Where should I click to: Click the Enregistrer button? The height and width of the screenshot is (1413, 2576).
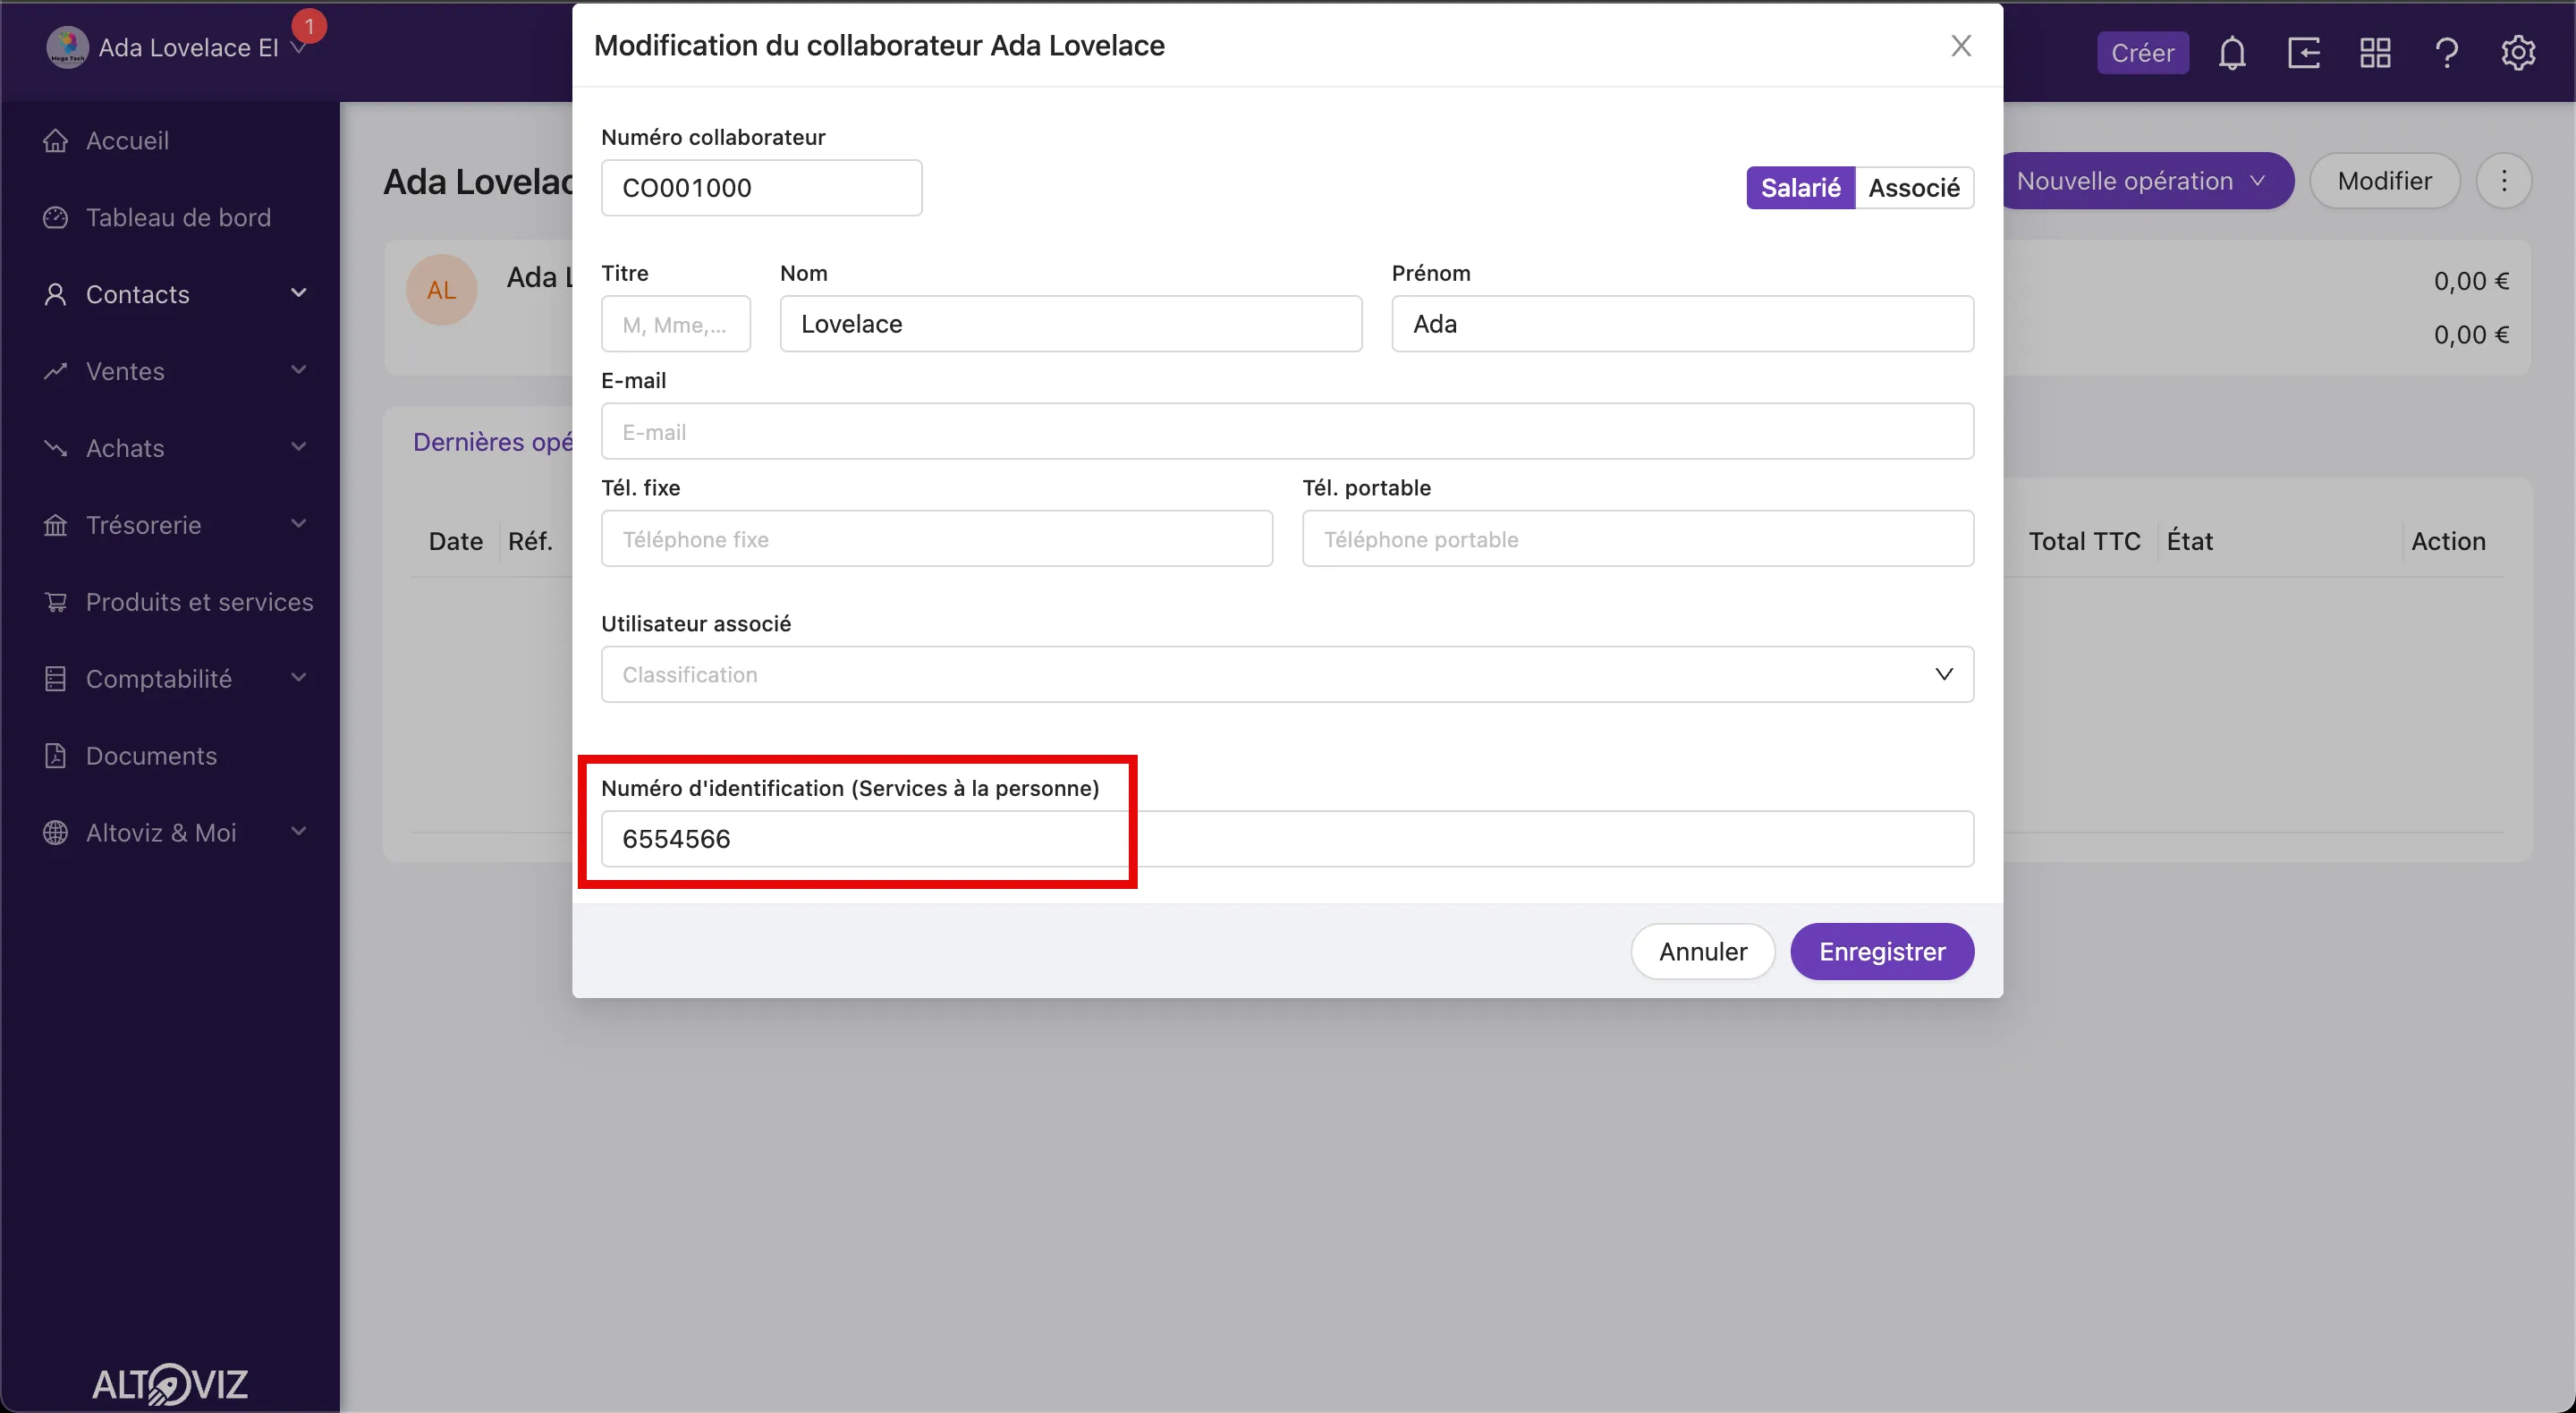tap(1882, 952)
